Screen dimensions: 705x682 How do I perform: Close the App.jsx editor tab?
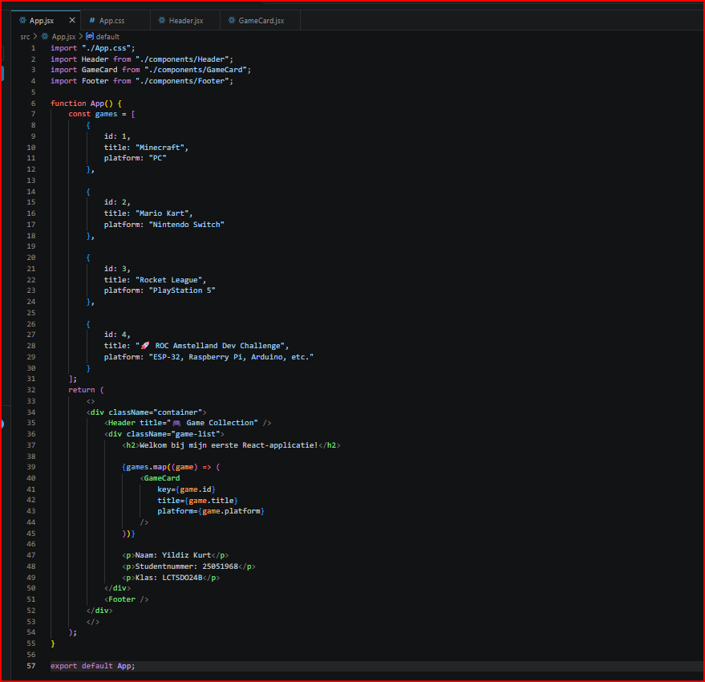click(x=72, y=20)
